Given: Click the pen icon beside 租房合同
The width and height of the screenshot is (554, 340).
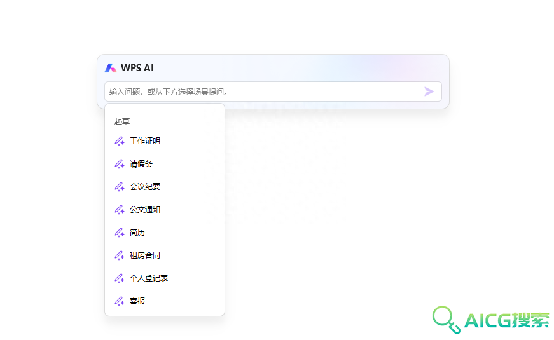Looking at the screenshot, I should coord(120,255).
